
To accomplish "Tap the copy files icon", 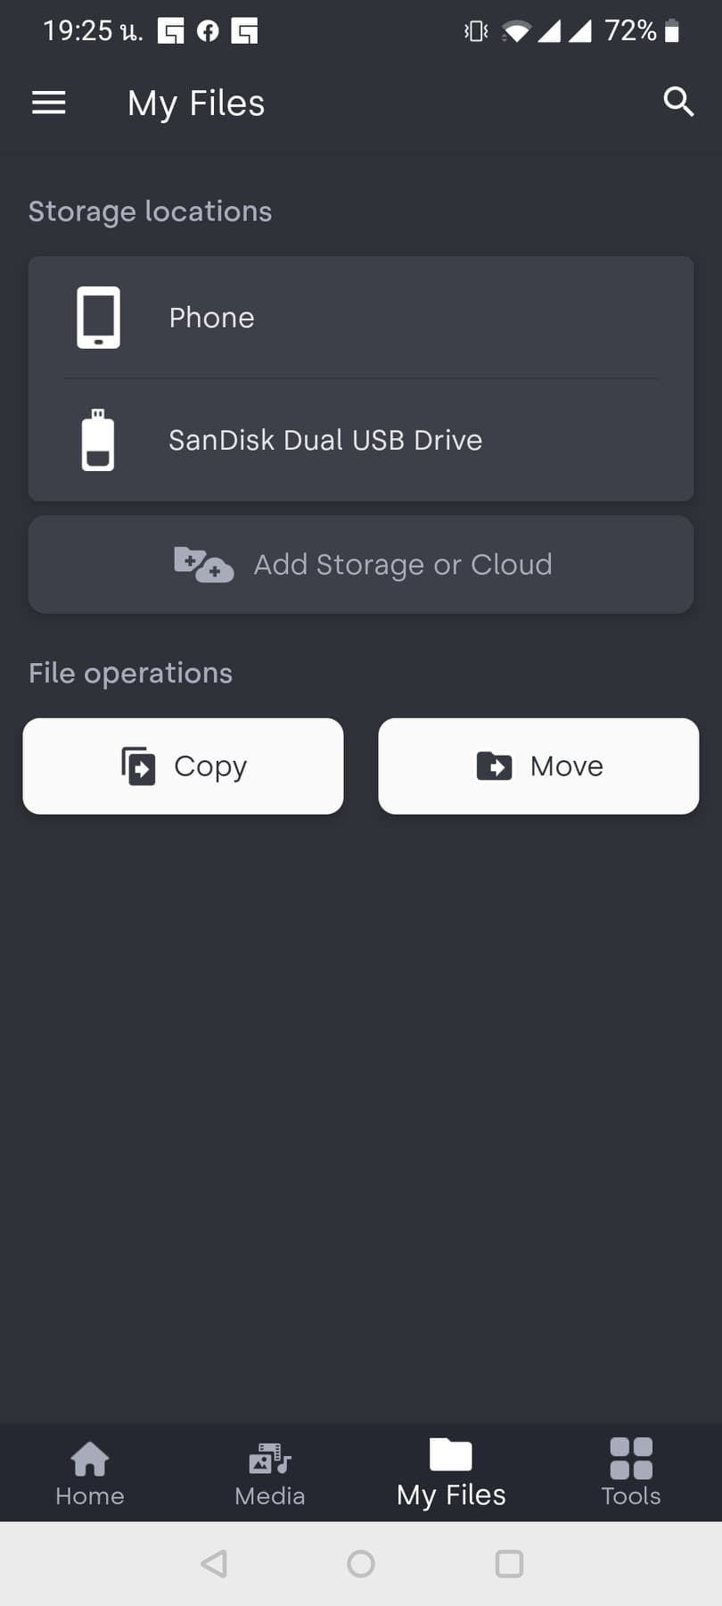I will pos(138,766).
